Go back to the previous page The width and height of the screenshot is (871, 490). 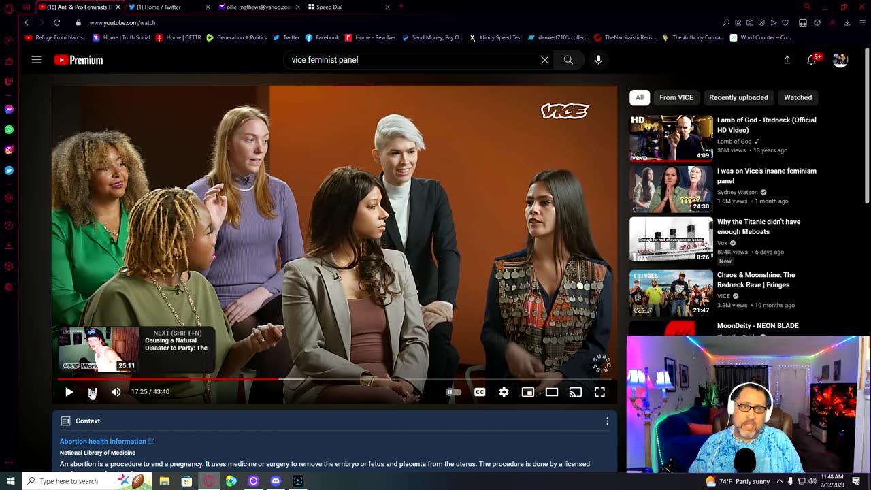click(x=27, y=22)
